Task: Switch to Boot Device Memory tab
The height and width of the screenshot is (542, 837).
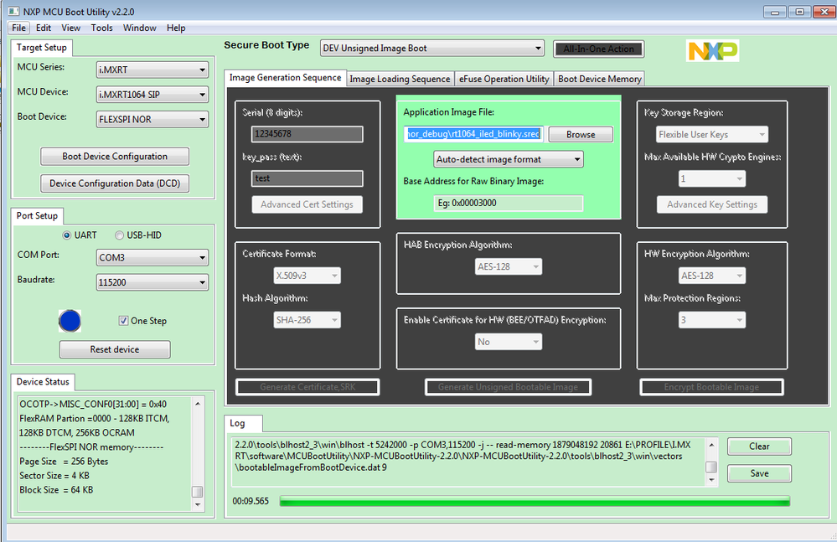Action: click(599, 79)
